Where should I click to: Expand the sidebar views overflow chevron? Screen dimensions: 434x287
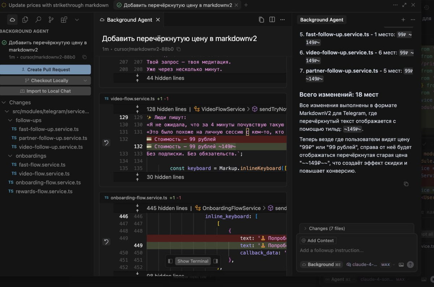pos(77,20)
